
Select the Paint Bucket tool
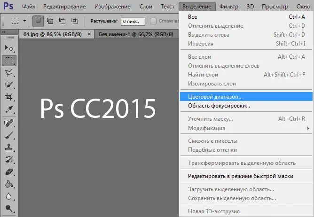(x=9, y=184)
